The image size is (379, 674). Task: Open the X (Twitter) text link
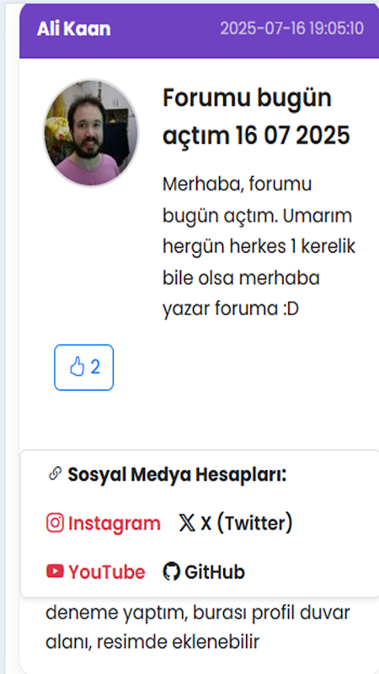247,523
